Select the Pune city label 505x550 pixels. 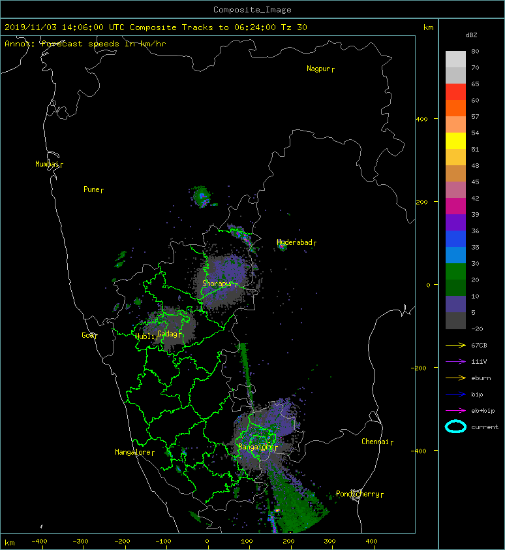93,189
